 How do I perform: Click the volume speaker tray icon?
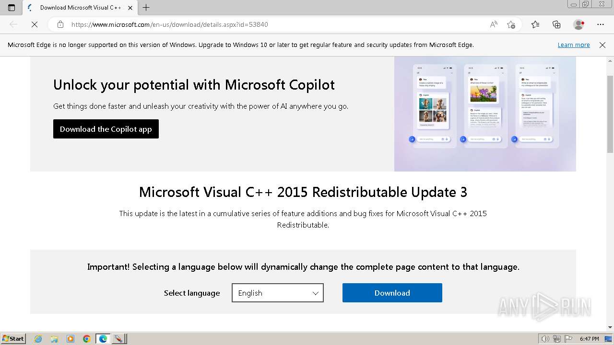pos(545,339)
